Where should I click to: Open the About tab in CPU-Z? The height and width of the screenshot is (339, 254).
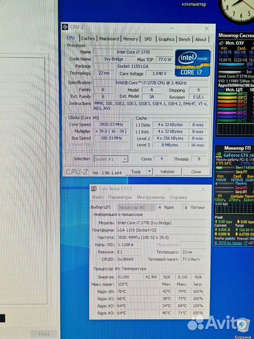(x=201, y=40)
